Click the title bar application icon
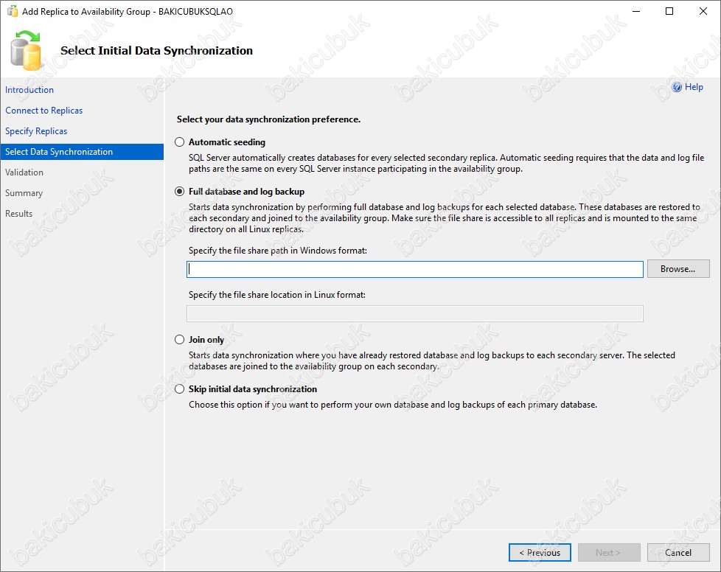 pyautogui.click(x=13, y=11)
